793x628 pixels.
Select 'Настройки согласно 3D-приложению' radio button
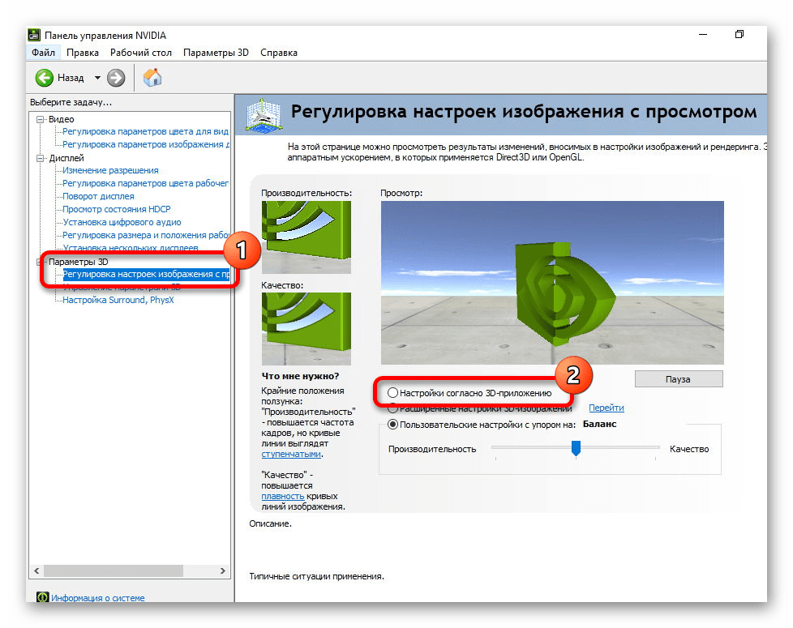pyautogui.click(x=392, y=392)
